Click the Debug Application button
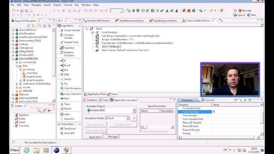Image resolution: width=274 pixels, height=154 pixels. 96,130
